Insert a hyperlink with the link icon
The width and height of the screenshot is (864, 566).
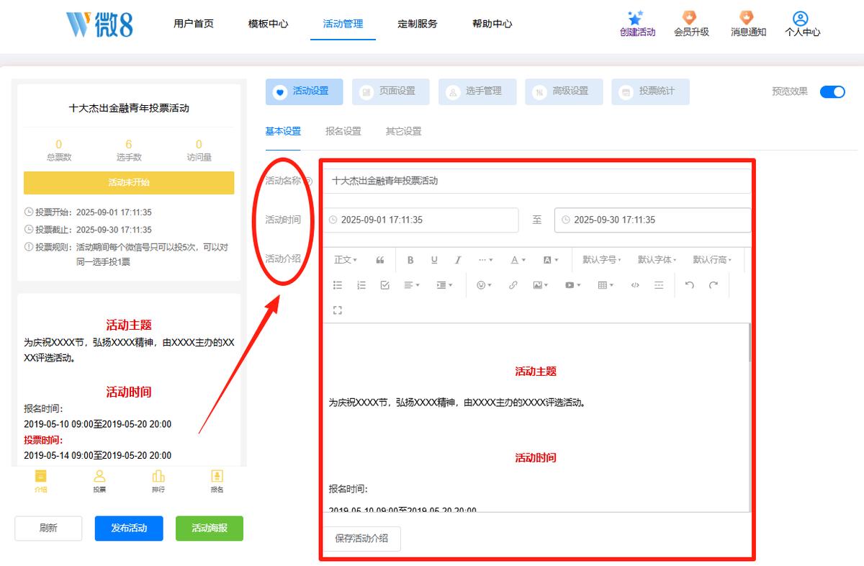click(513, 285)
